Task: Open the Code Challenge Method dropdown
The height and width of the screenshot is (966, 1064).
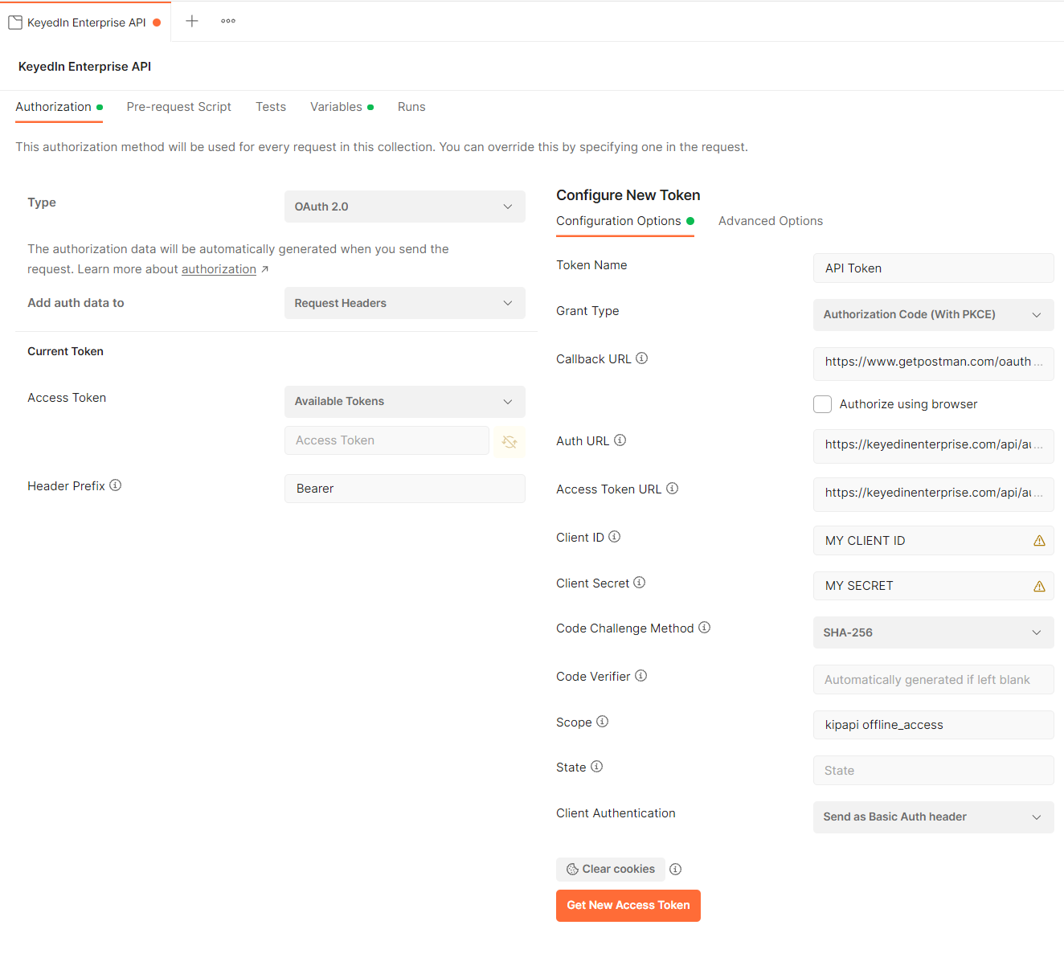Action: [x=933, y=632]
